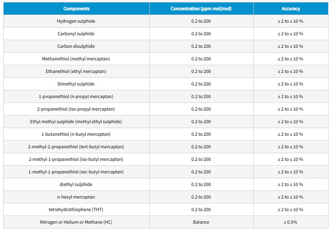Click the Carbon disulphide row name

coord(76,46)
